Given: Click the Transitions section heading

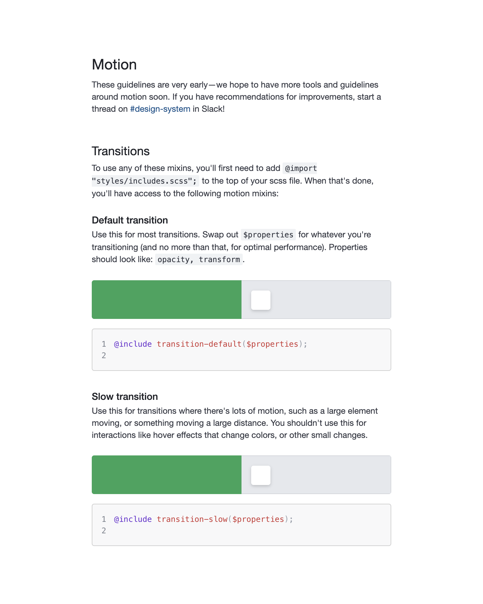Looking at the screenshot, I should pyautogui.click(x=121, y=151).
